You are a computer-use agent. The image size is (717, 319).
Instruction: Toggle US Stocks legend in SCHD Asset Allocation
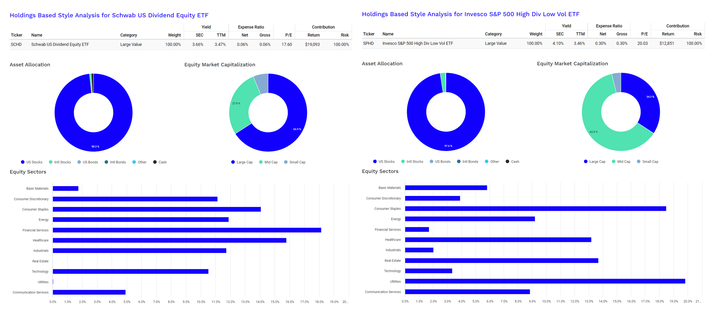pyautogui.click(x=32, y=162)
